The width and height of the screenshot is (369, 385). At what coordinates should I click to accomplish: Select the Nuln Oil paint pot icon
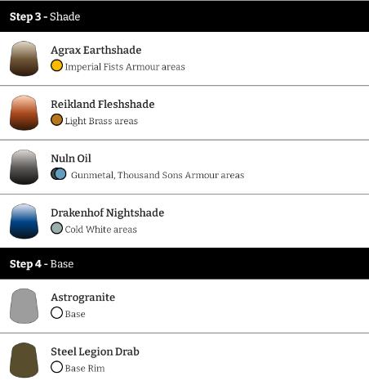[x=24, y=167]
